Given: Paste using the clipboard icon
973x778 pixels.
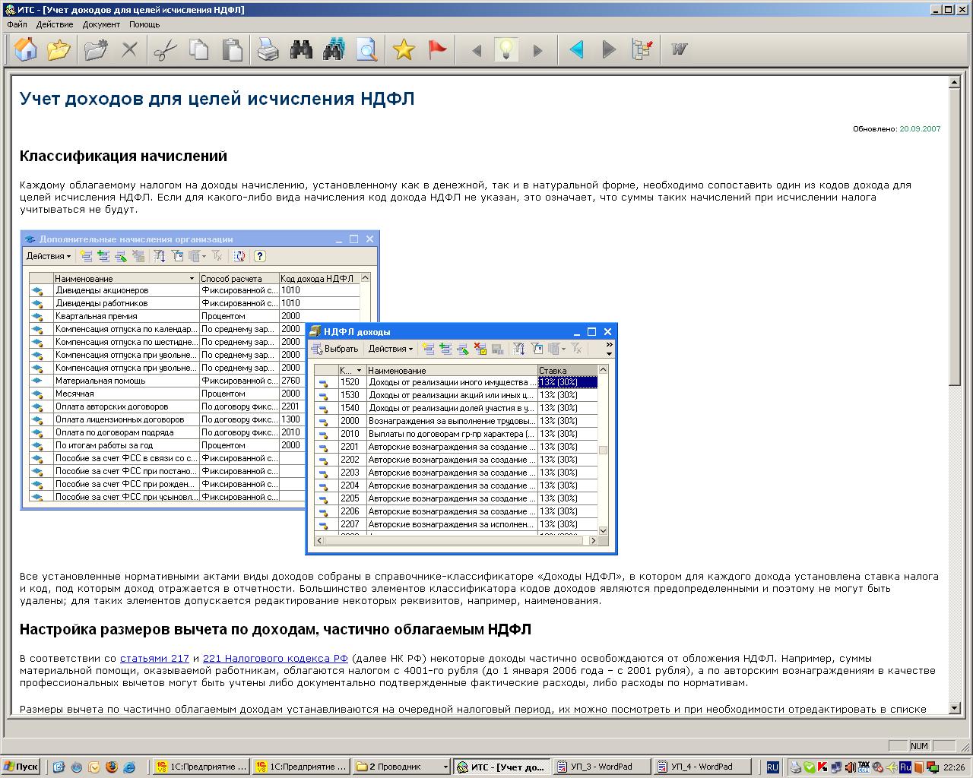Looking at the screenshot, I should pyautogui.click(x=232, y=50).
